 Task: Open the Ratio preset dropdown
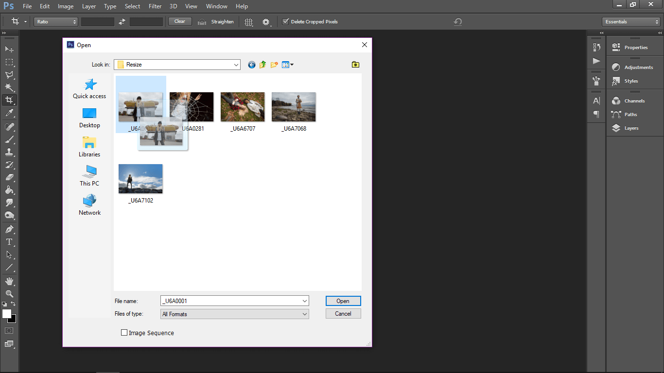(55, 21)
